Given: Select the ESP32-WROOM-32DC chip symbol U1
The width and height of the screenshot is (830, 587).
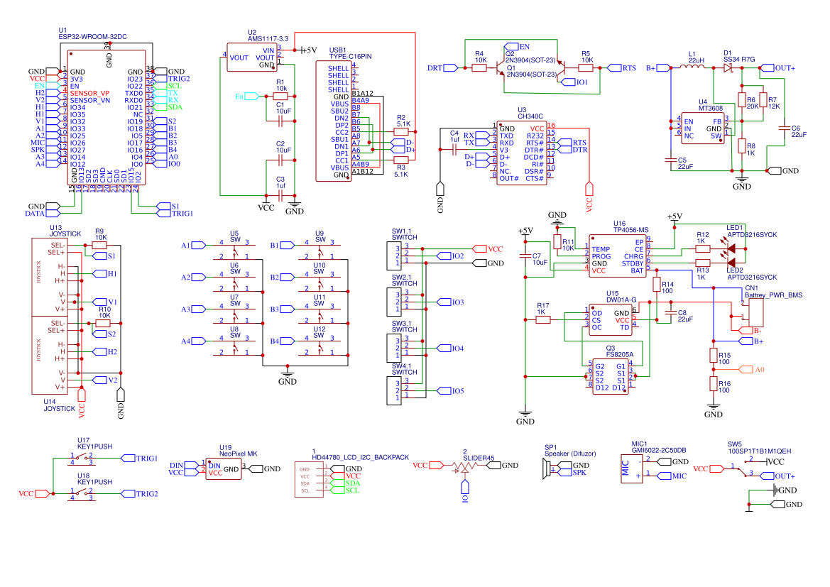Looking at the screenshot, I should [x=107, y=117].
